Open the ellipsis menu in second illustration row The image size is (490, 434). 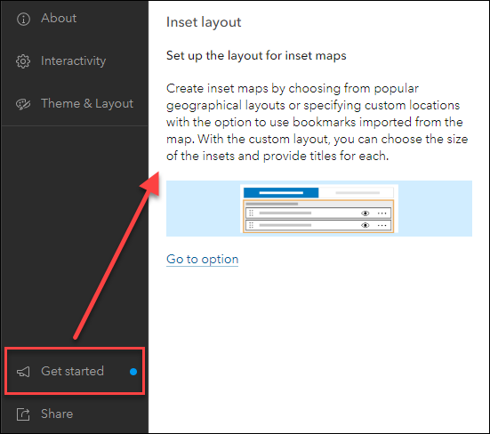coord(382,225)
